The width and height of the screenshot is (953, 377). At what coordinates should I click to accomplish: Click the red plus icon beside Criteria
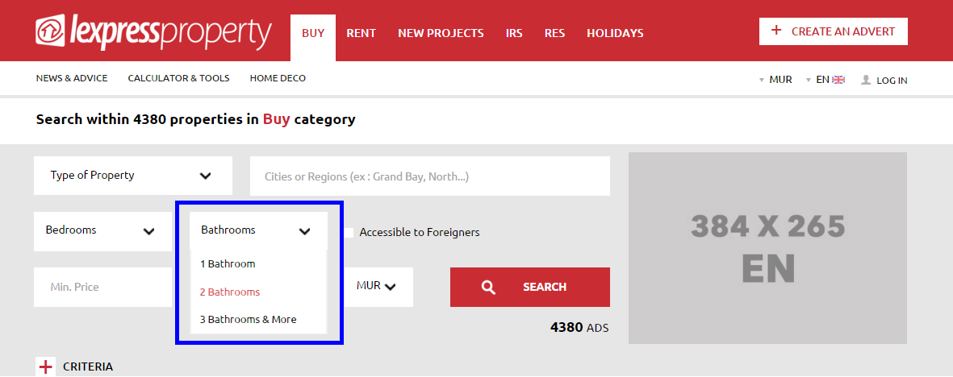(45, 367)
